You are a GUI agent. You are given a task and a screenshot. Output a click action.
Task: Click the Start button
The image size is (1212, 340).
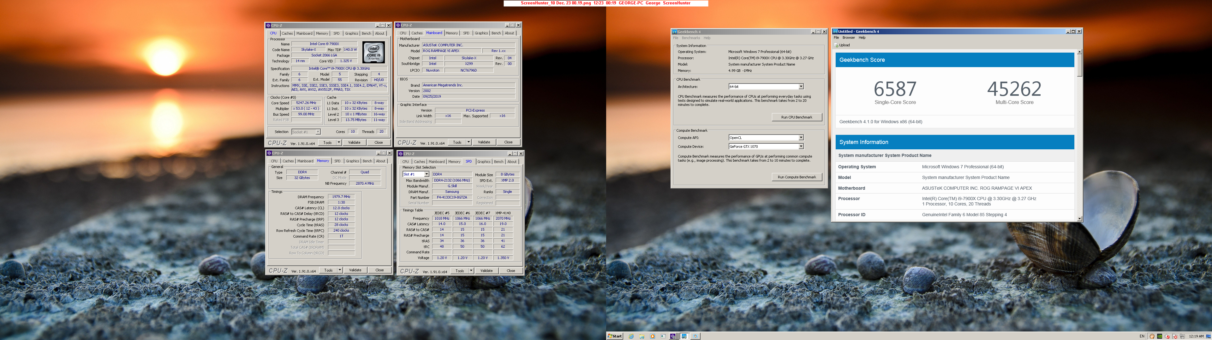pos(615,336)
